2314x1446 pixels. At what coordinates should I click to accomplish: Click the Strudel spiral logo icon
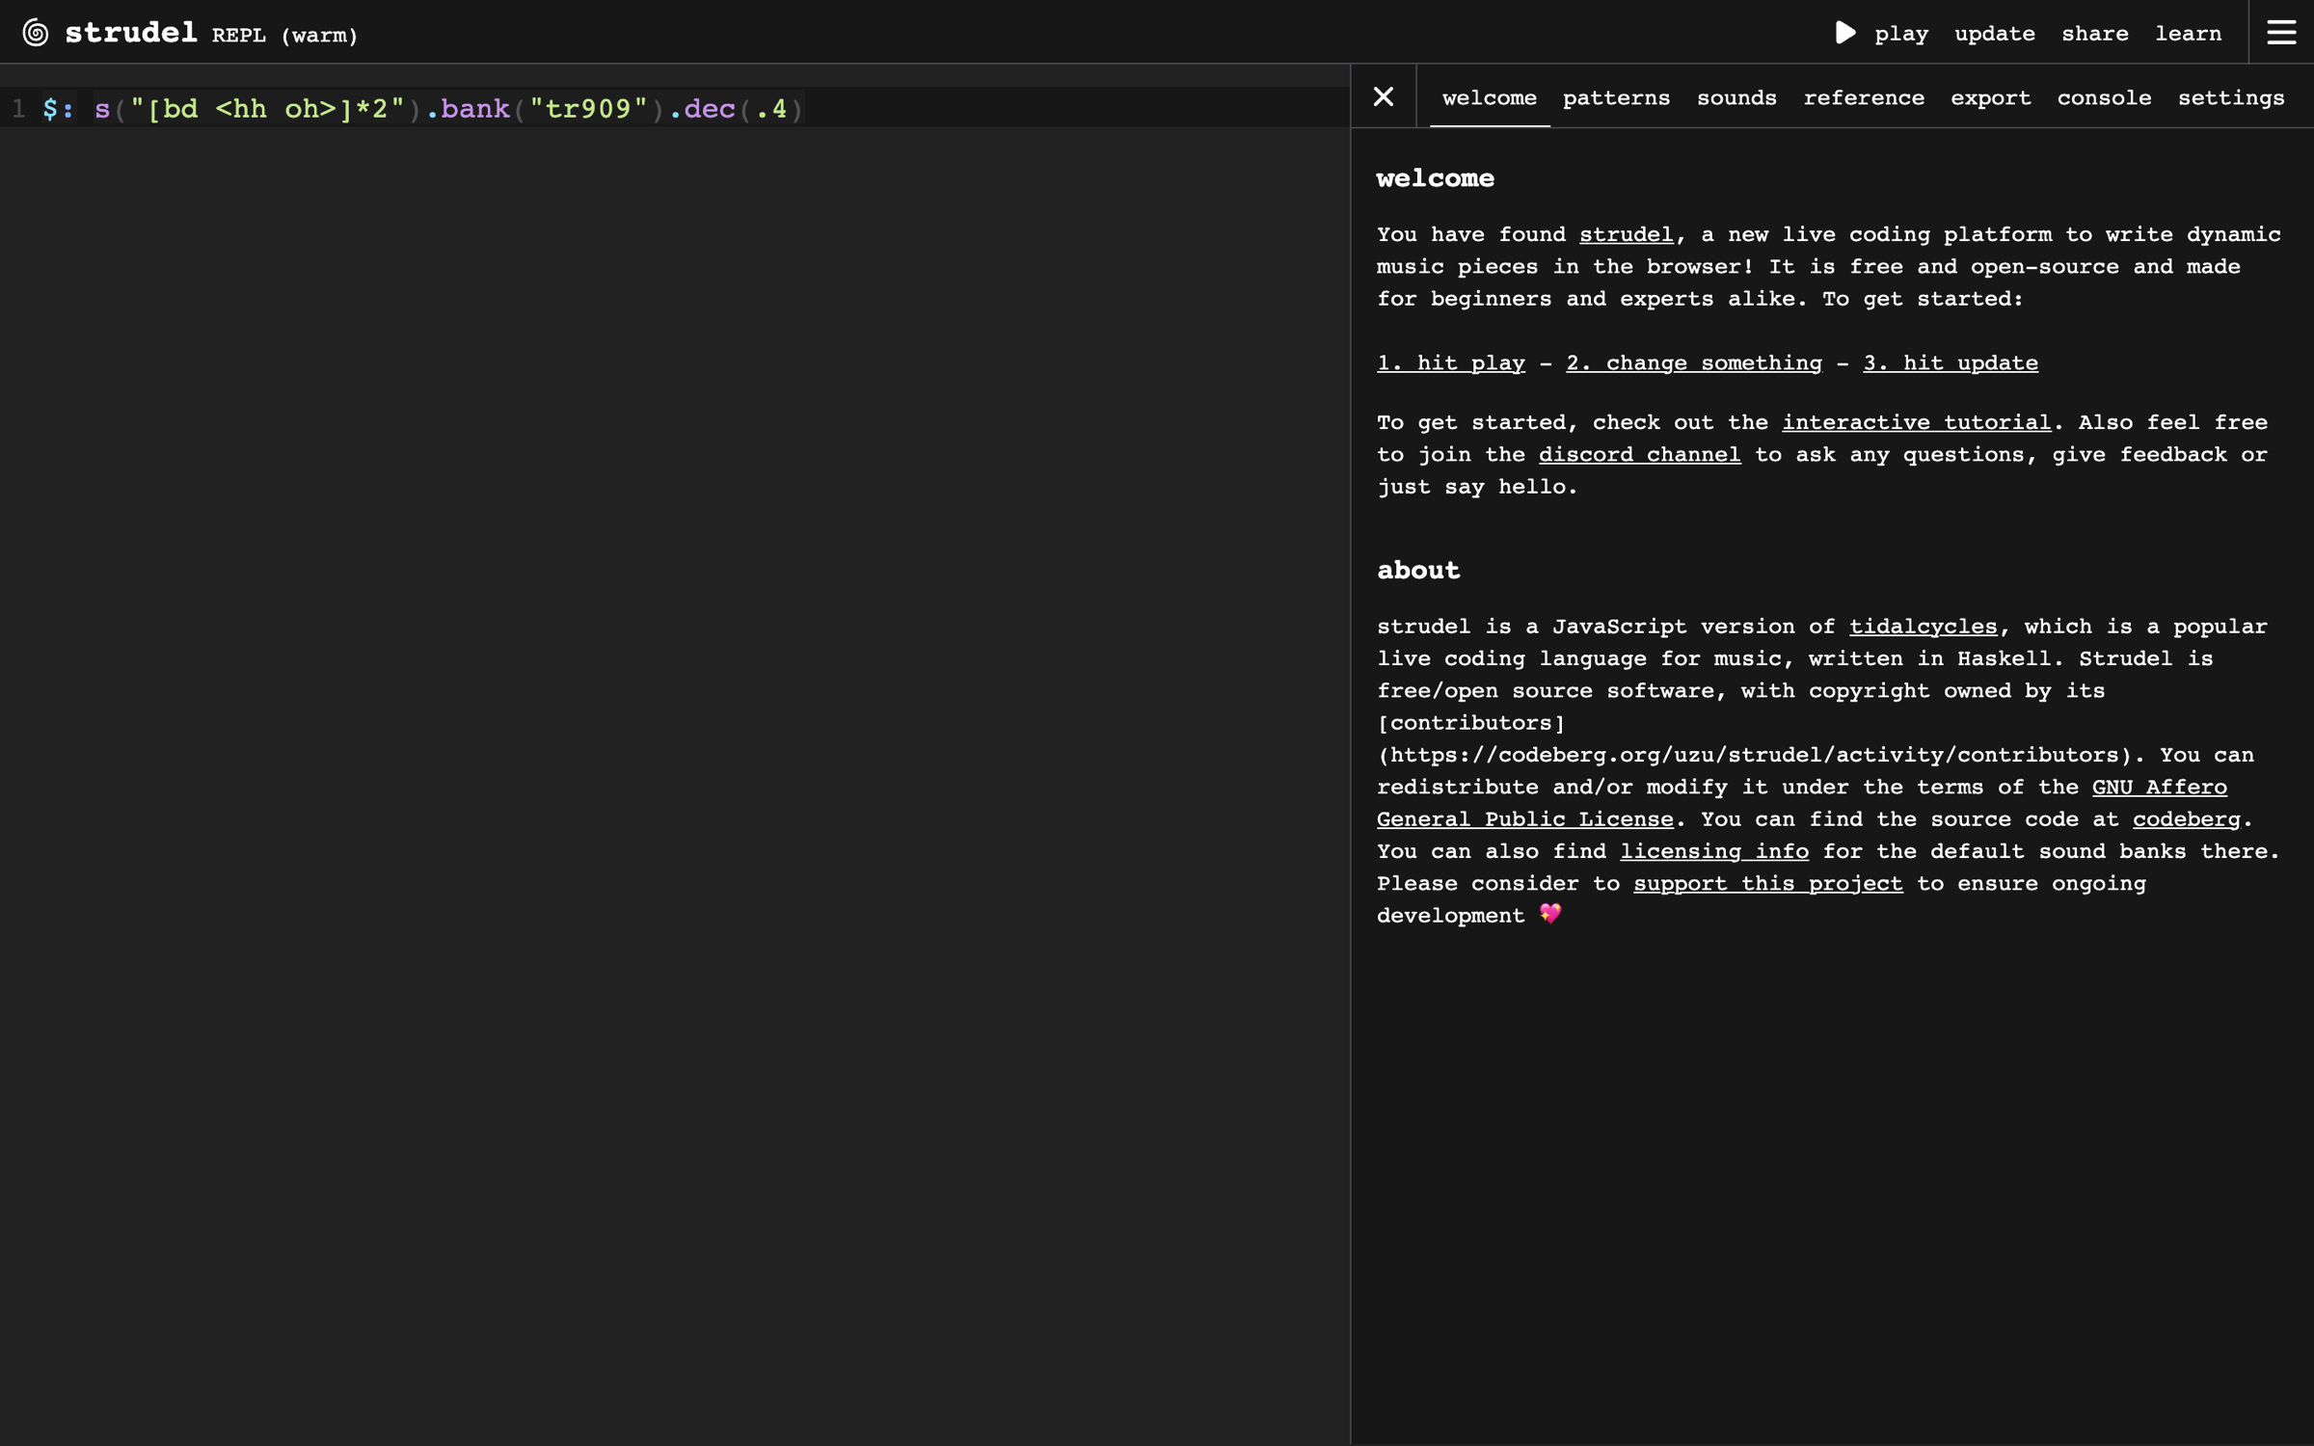point(36,33)
